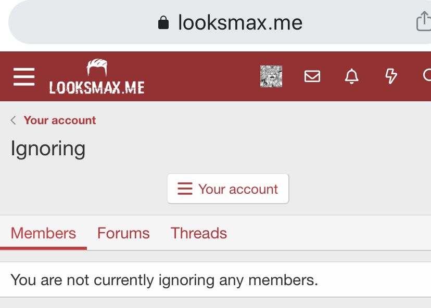Click the back chevron beside breadcrumb
431x308 pixels.
(x=13, y=120)
